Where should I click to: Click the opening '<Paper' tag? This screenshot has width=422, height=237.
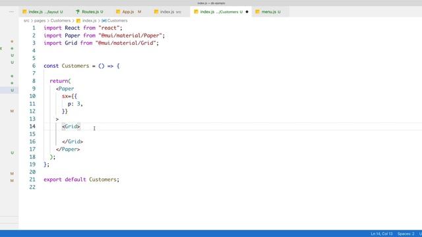(65, 89)
